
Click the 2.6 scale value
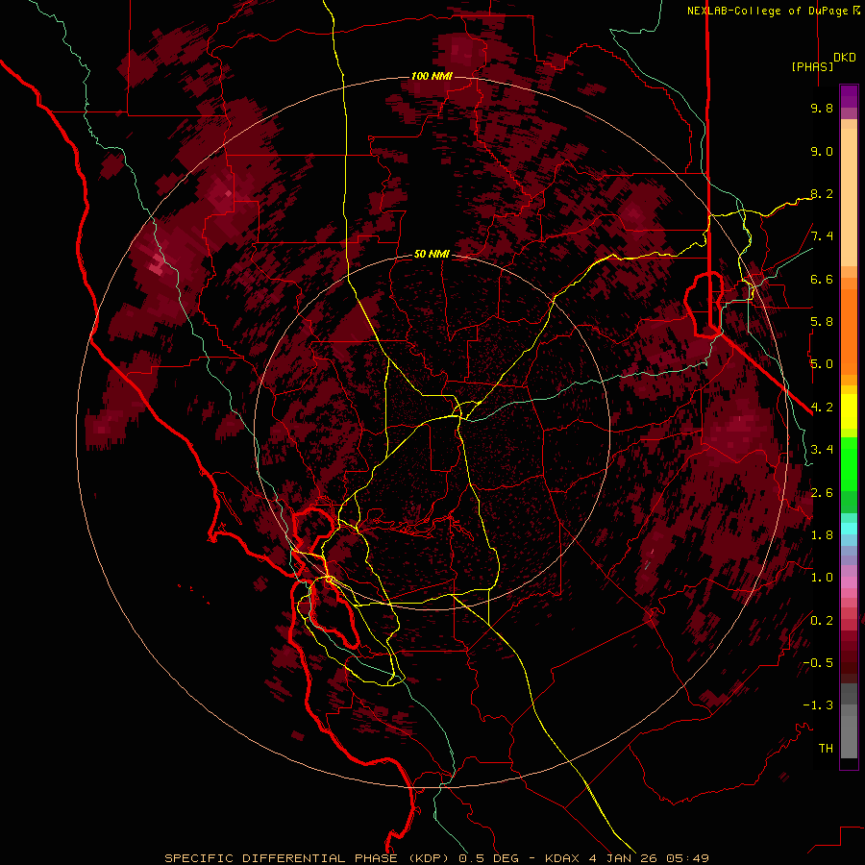pyautogui.click(x=822, y=493)
